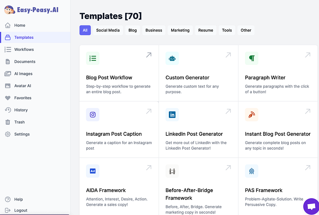The height and width of the screenshot is (215, 319).
Task: Open Blog Post Workflow arrow link
Action: tap(149, 55)
